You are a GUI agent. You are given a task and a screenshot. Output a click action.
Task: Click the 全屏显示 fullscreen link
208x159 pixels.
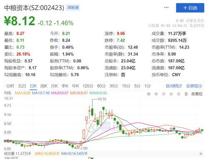[194, 86]
